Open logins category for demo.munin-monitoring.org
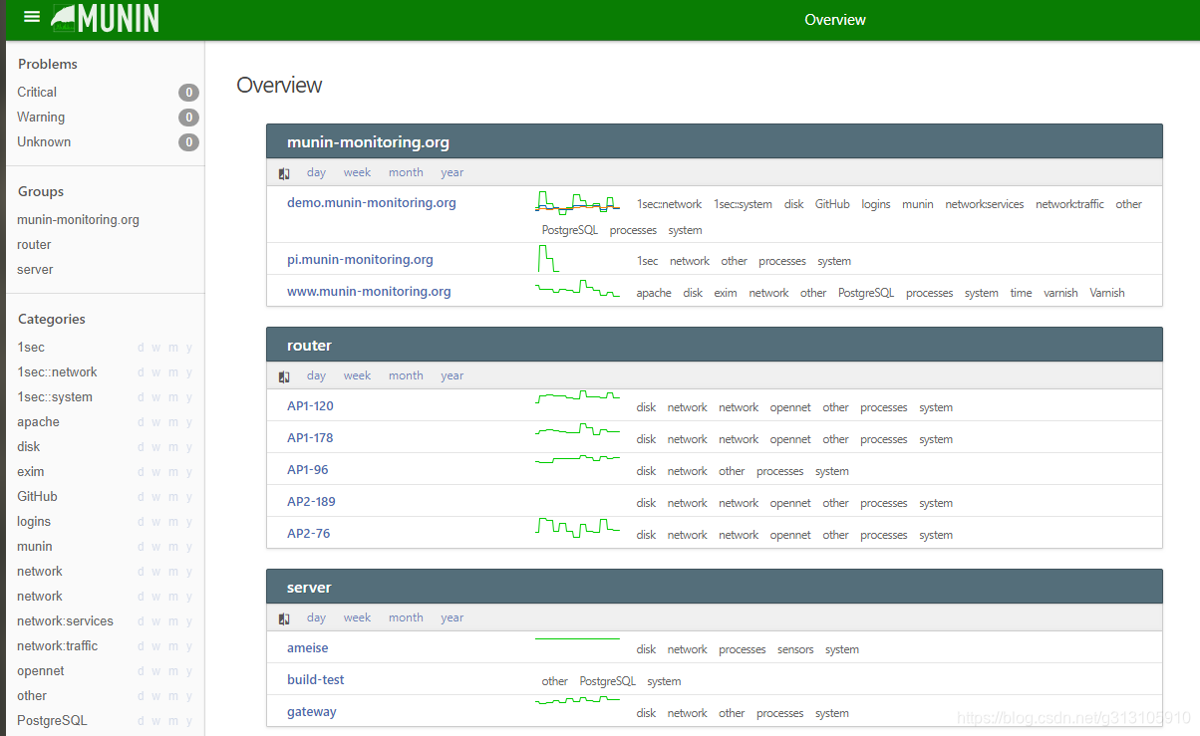 (876, 204)
